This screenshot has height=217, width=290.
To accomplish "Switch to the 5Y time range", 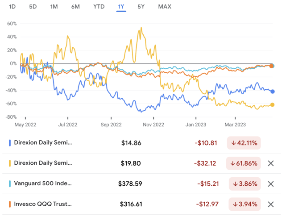I will (141, 7).
